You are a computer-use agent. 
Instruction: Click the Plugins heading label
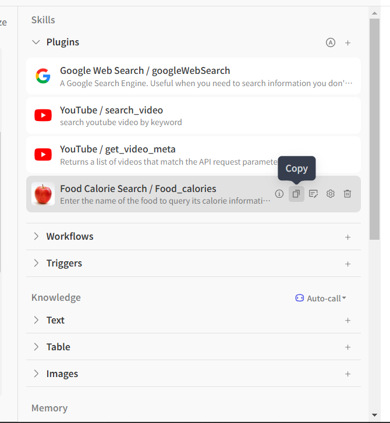pyautogui.click(x=63, y=42)
